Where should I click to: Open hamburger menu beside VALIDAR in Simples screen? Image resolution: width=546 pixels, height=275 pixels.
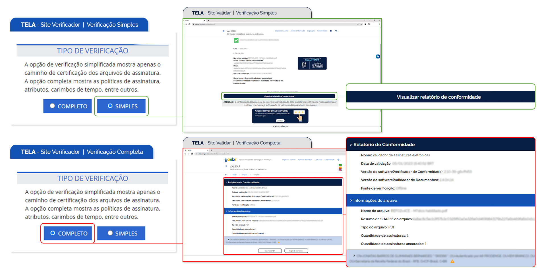pyautogui.click(x=224, y=31)
